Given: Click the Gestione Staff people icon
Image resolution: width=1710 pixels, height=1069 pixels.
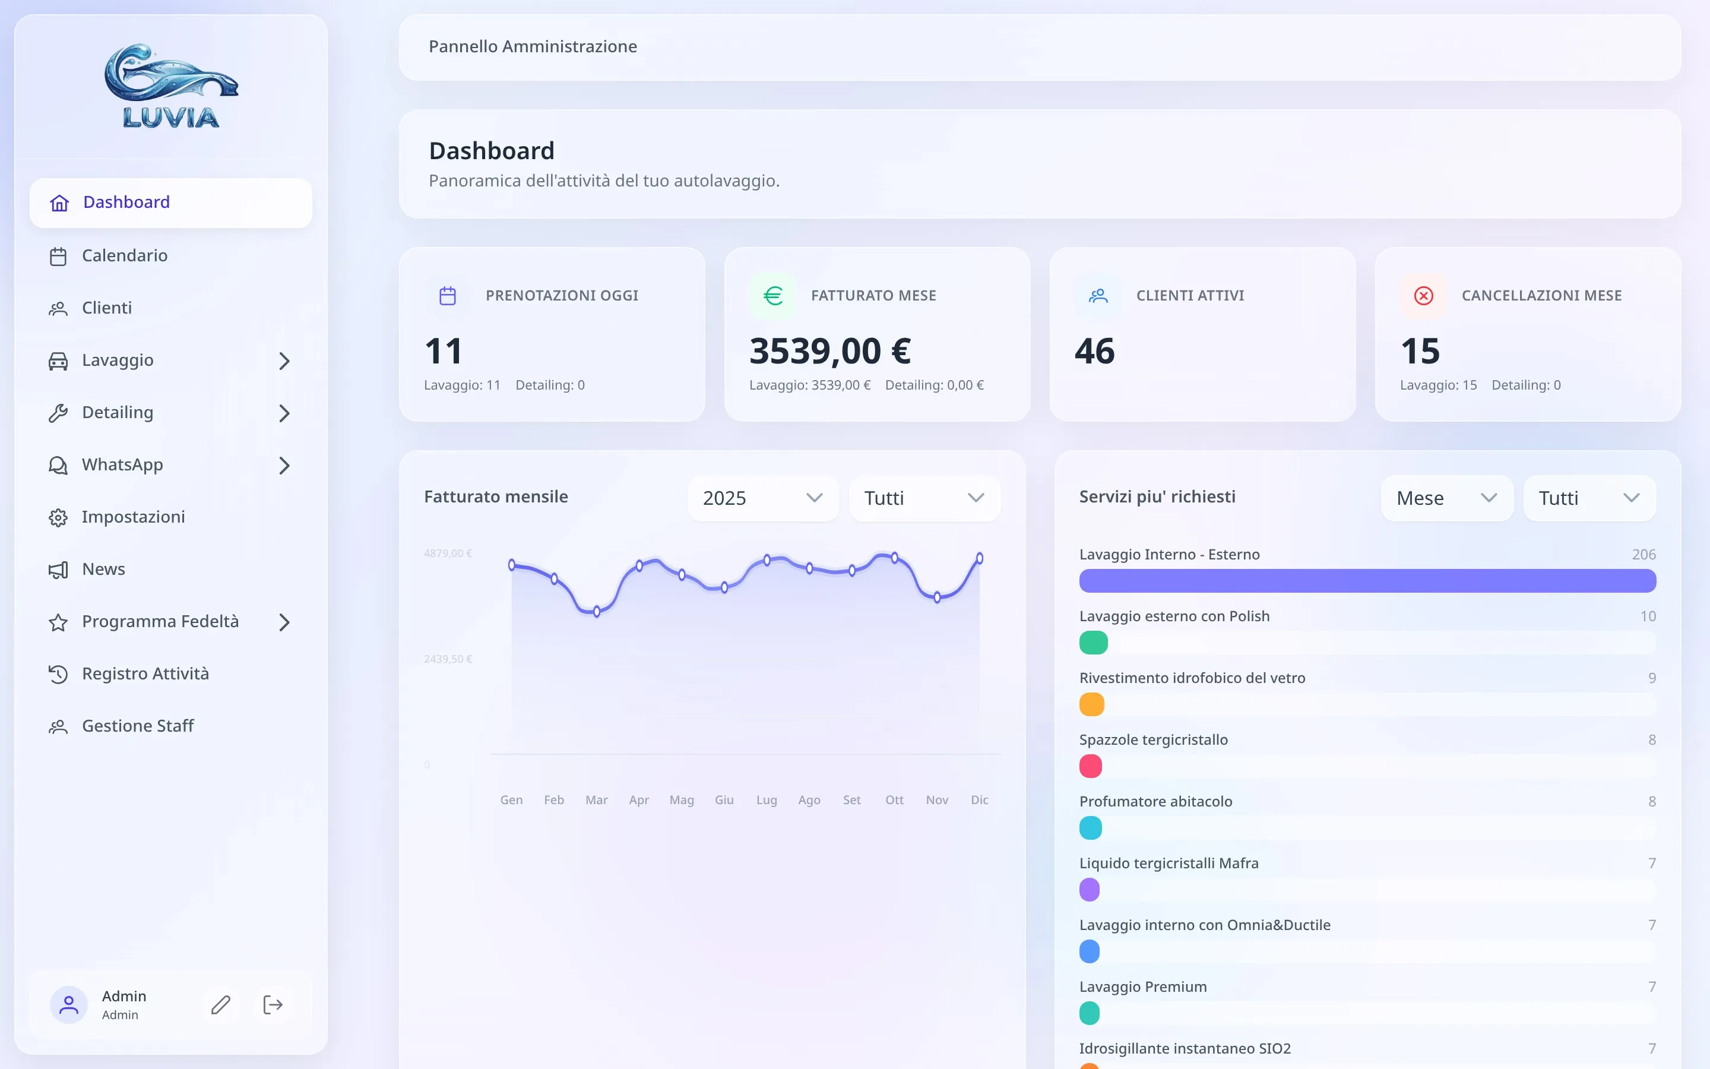Looking at the screenshot, I should point(58,727).
